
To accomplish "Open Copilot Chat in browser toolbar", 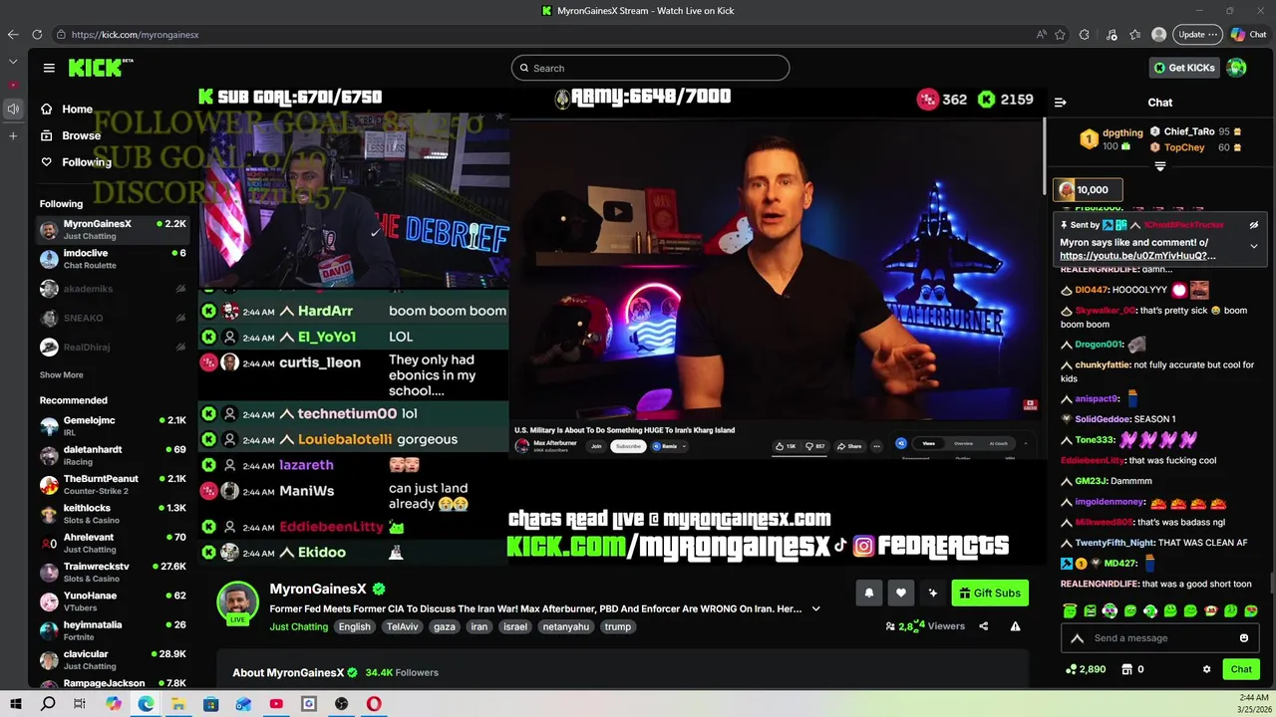I will [1248, 34].
